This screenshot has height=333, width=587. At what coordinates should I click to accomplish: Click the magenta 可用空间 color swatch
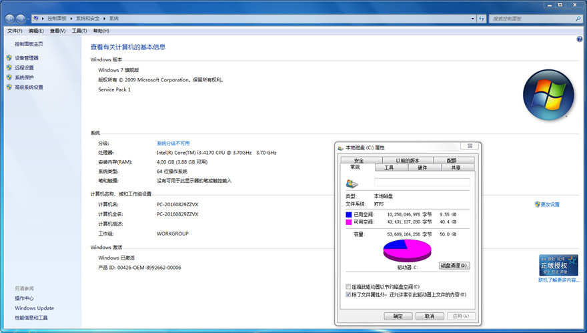[348, 222]
